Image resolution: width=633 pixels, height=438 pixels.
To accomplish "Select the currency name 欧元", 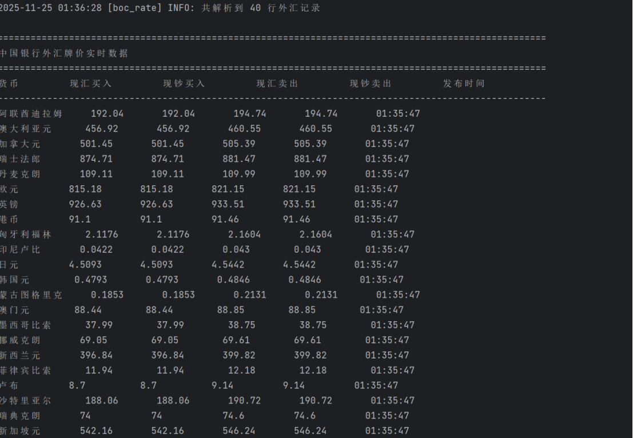I will click(x=9, y=189).
